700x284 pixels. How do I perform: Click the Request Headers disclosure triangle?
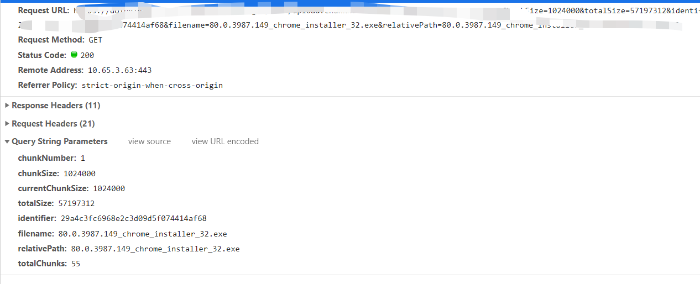point(7,124)
